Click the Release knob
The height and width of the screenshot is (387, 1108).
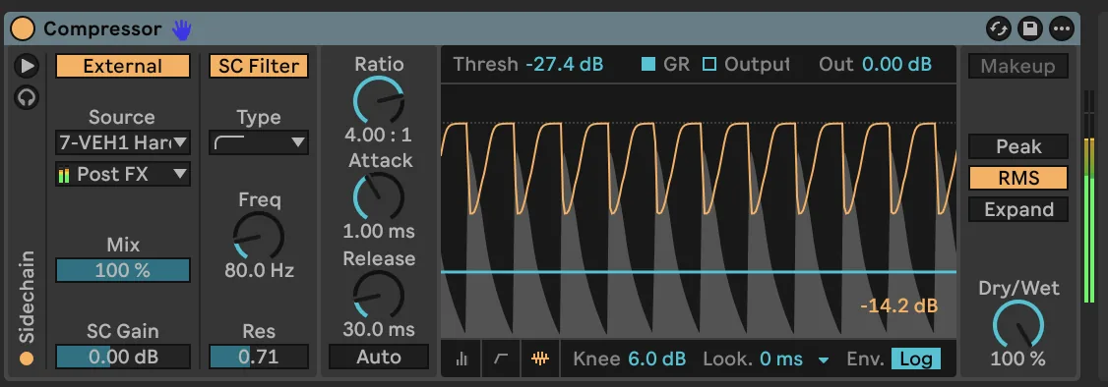click(x=379, y=295)
